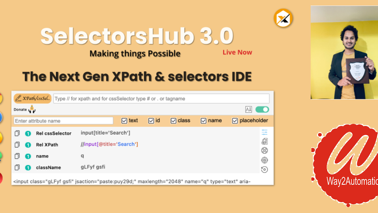
Task: Click the translate language icon
Action: pyautogui.click(x=249, y=110)
